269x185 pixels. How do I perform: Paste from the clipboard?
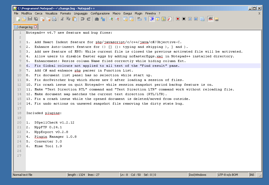point(74,19)
